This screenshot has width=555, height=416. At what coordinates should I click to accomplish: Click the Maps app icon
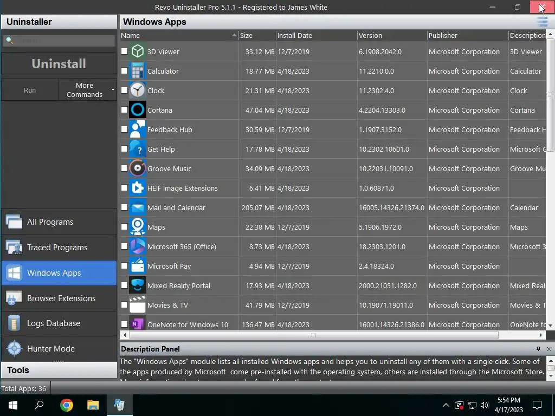point(137,227)
